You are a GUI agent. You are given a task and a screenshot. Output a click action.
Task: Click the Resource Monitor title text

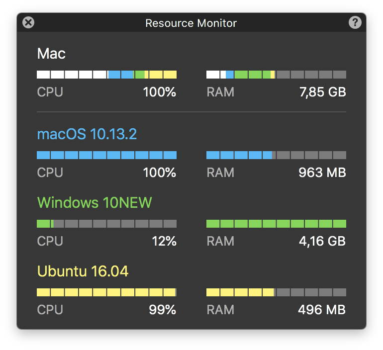(191, 23)
